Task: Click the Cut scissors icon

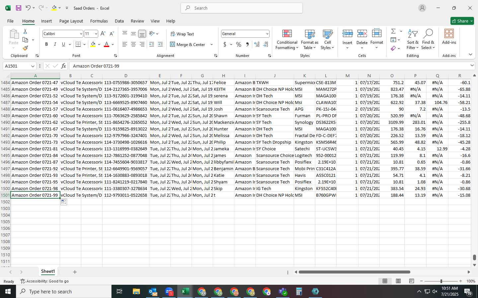Action: [x=25, y=31]
